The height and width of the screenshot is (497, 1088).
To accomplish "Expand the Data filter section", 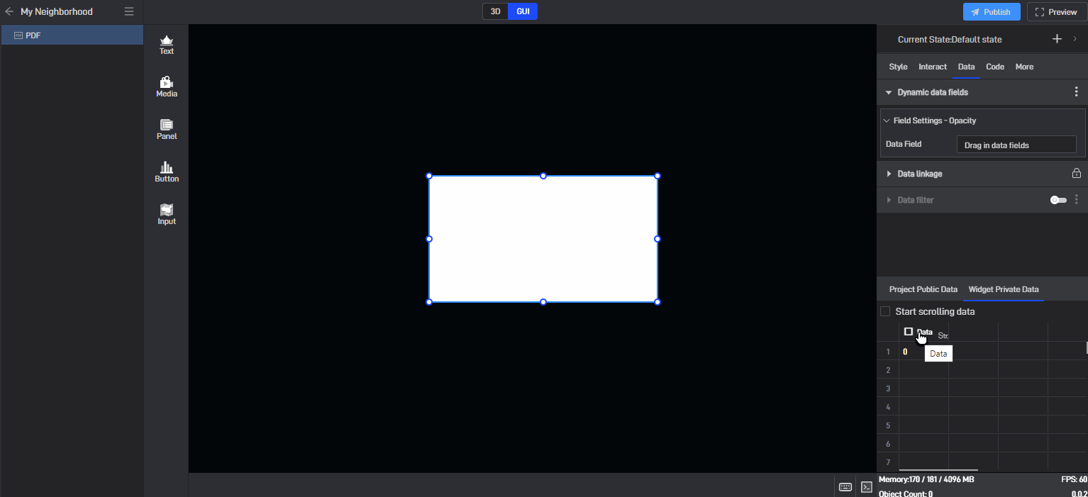I will (x=889, y=200).
